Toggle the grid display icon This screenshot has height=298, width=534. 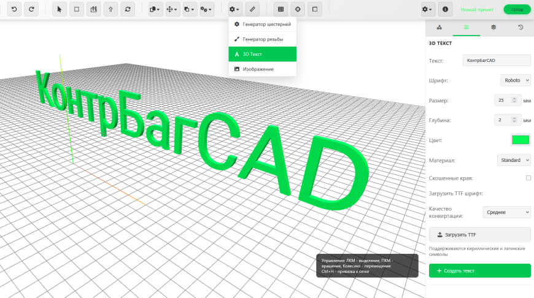[281, 9]
